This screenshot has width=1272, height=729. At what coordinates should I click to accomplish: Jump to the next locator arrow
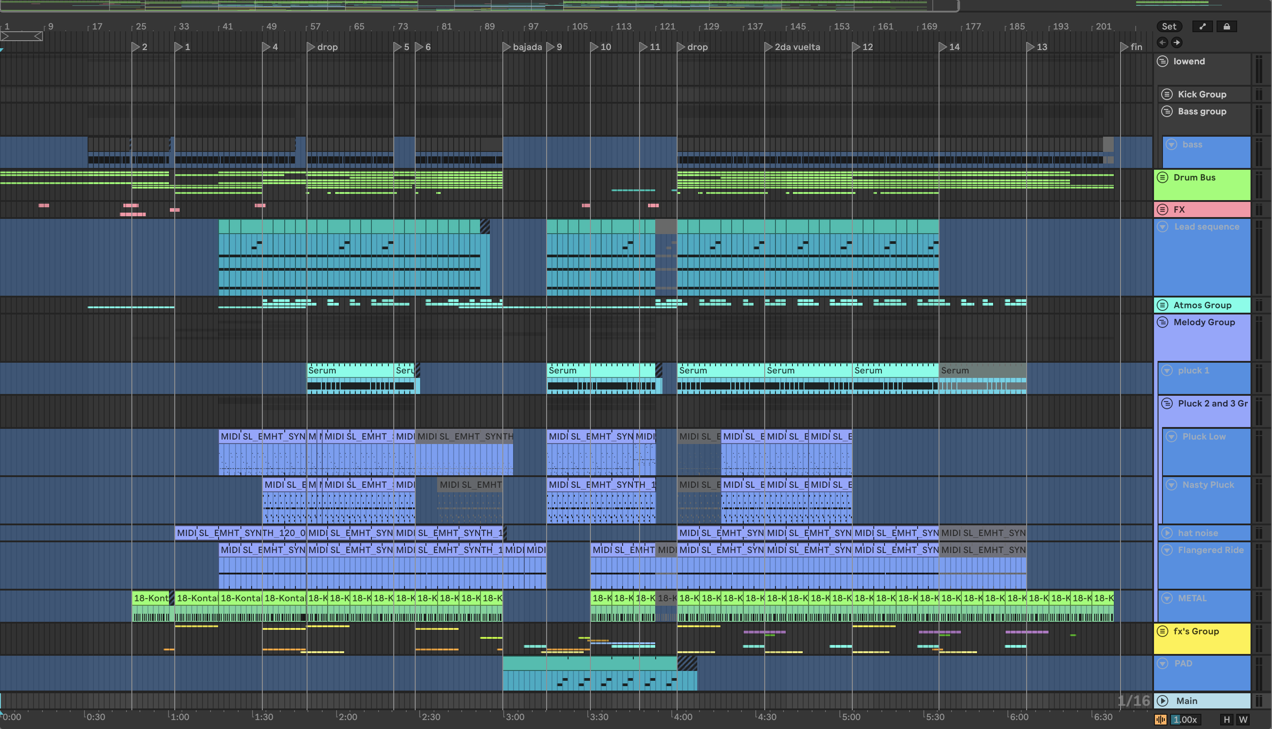[x=1177, y=42]
